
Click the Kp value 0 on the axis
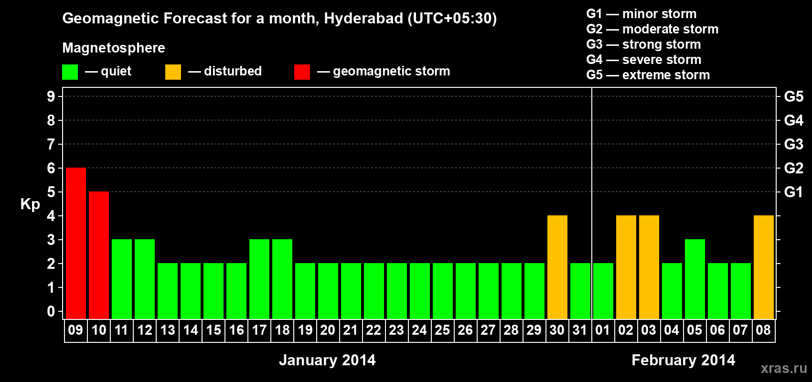coord(51,311)
